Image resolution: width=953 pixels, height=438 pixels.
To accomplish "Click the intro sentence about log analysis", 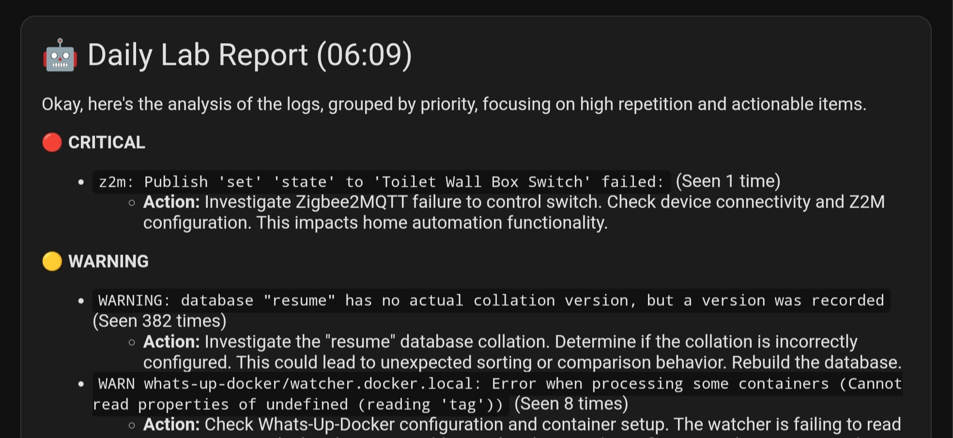I will pos(454,104).
